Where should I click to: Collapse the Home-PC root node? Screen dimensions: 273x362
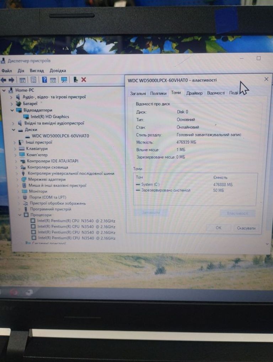[4, 91]
